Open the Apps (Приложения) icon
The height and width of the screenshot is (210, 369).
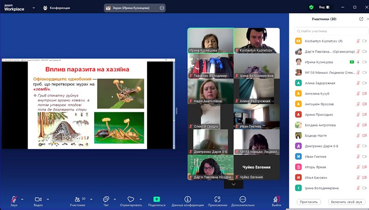pos(217,199)
